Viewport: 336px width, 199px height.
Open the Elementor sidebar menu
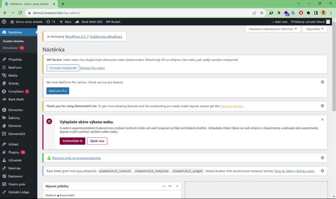19,110
